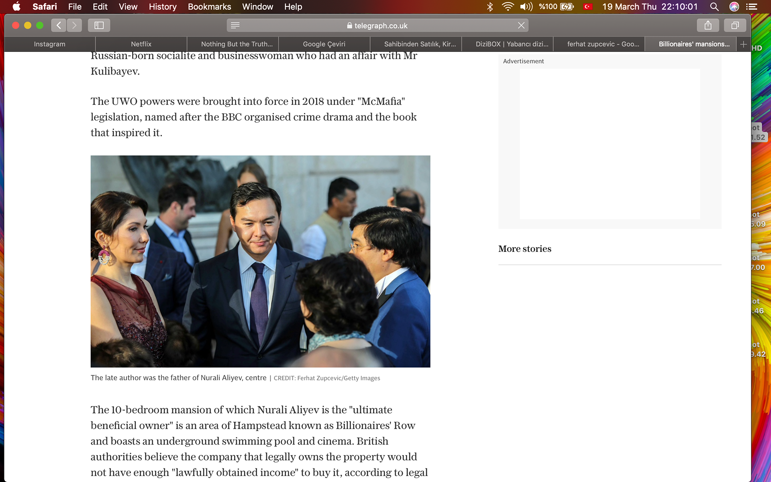Click the telegraph.co.uk address field

coord(377,25)
